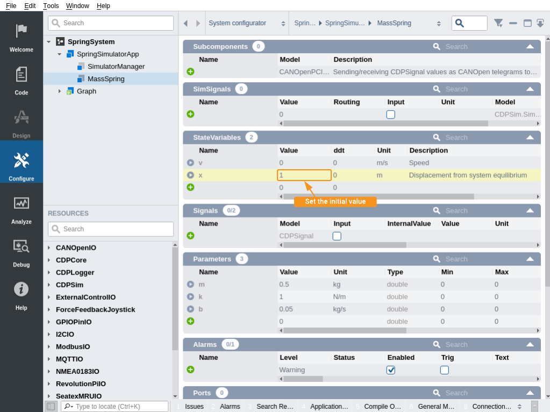This screenshot has height=412, width=550.
Task: Expand the Graph tree node
Action: click(x=60, y=91)
